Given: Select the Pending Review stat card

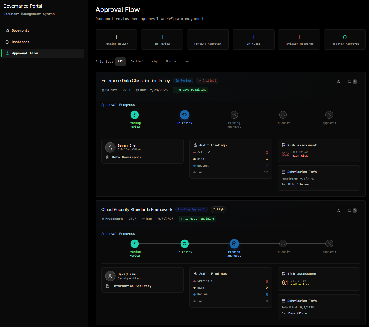Looking at the screenshot, I should pyautogui.click(x=116, y=39).
